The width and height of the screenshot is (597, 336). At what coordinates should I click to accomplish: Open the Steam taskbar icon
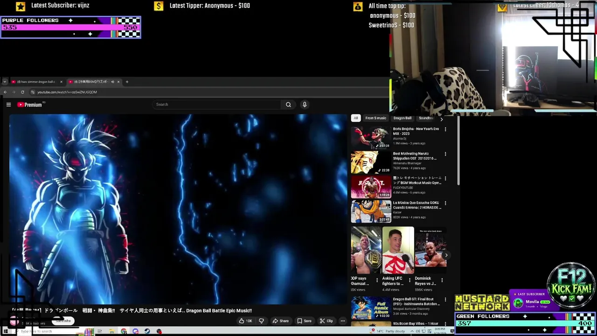pyautogui.click(x=147, y=331)
